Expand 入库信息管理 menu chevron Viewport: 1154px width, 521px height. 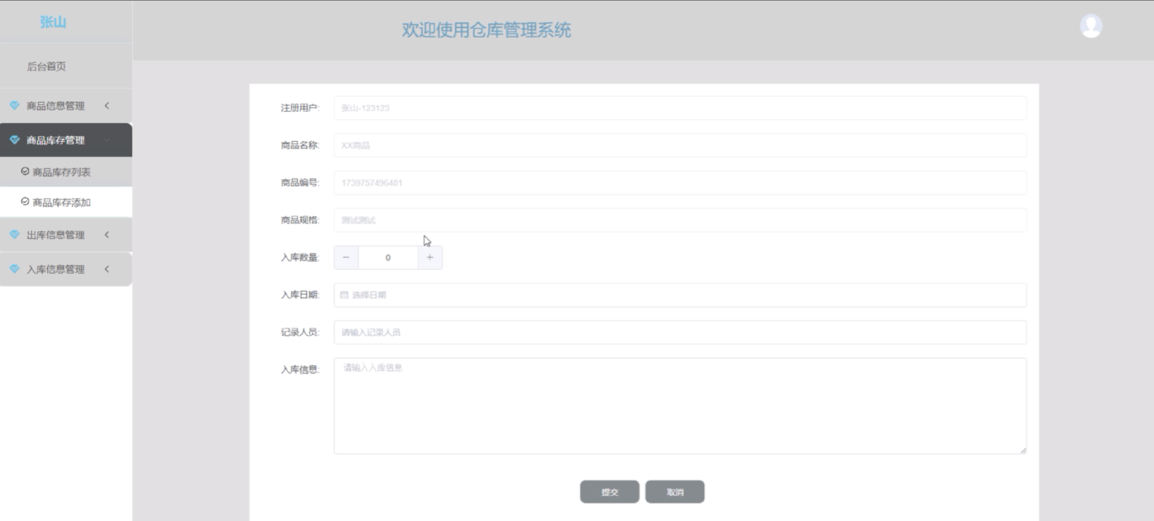107,269
